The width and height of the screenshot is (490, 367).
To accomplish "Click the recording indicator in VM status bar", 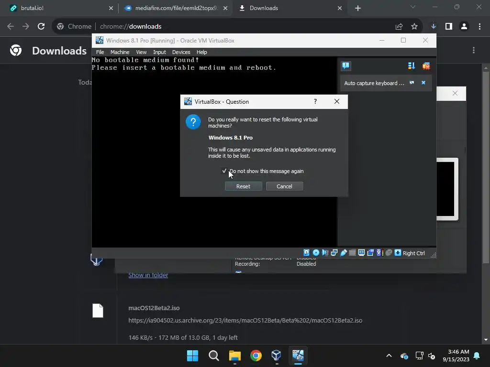I will click(x=370, y=253).
